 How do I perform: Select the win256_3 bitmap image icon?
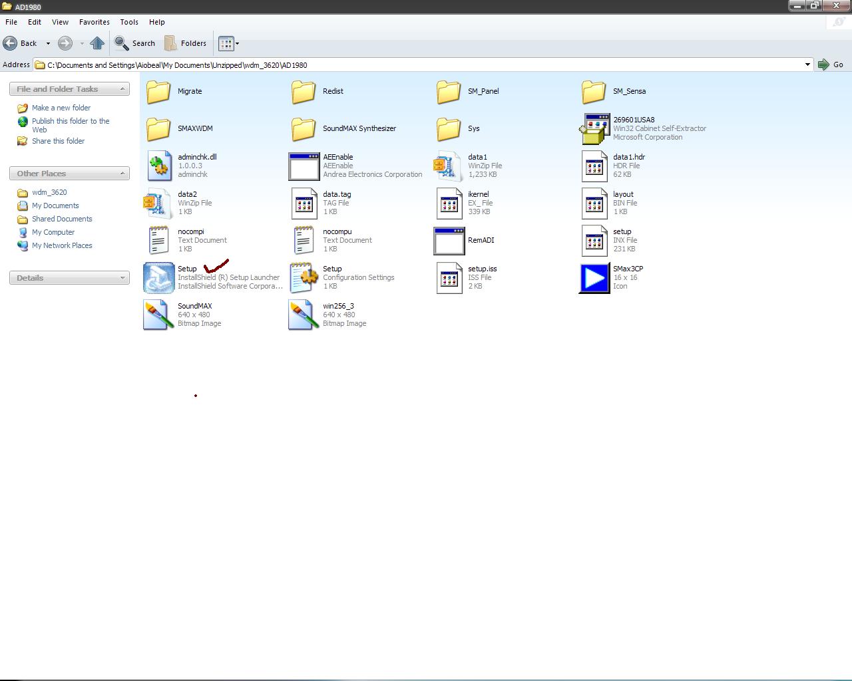[304, 315]
